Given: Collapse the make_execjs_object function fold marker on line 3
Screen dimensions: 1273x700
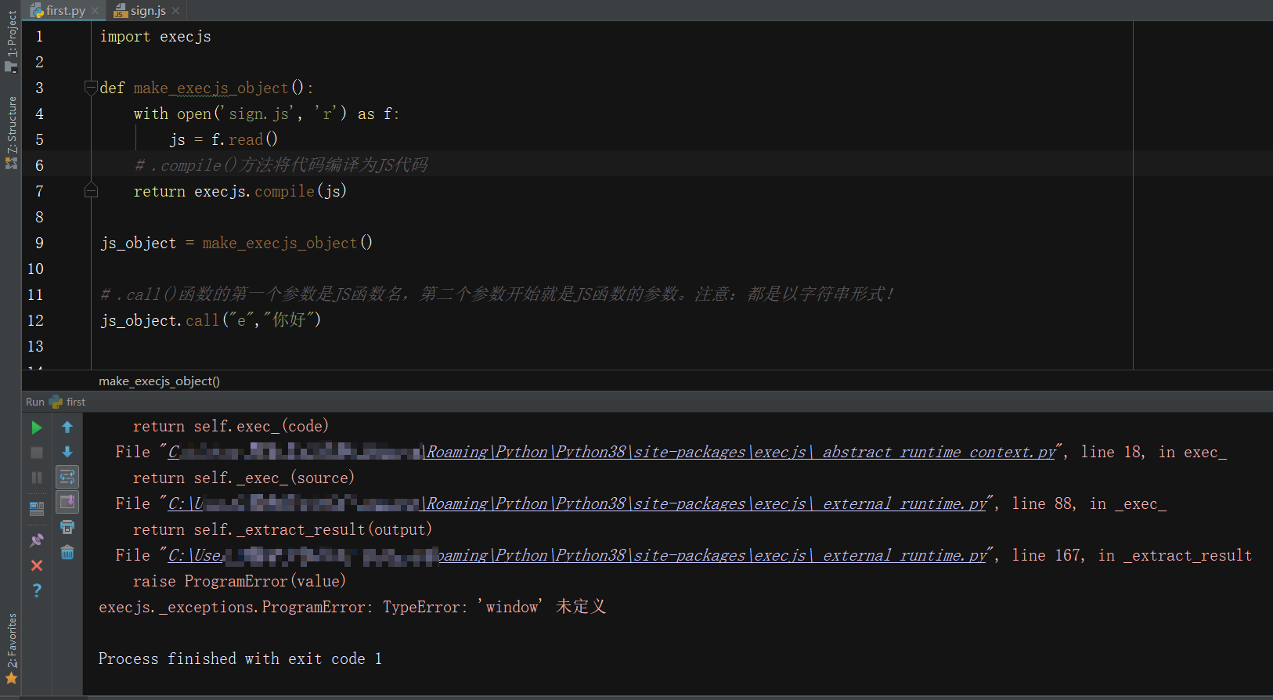Looking at the screenshot, I should coord(91,88).
